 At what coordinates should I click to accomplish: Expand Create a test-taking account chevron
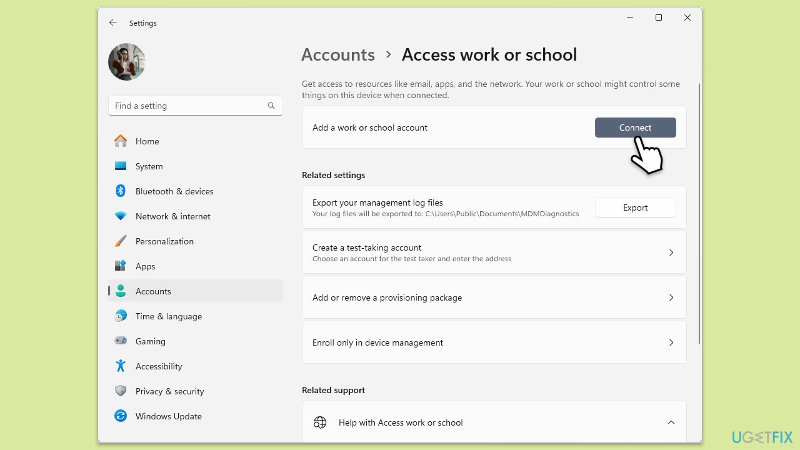671,252
